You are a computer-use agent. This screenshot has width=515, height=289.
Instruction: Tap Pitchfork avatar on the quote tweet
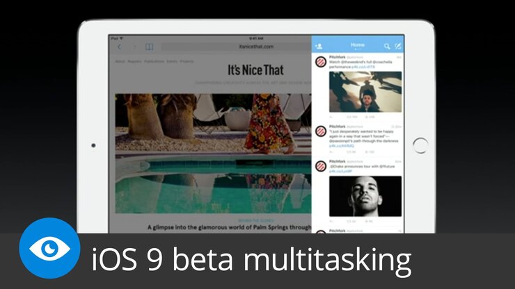click(321, 131)
